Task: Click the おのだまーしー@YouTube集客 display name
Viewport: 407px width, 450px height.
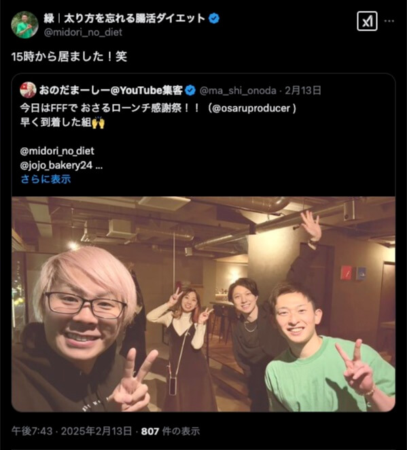Action: 111,90
